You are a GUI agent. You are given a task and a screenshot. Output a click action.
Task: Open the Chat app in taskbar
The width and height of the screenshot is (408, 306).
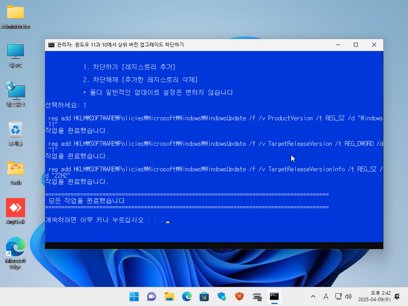151,296
